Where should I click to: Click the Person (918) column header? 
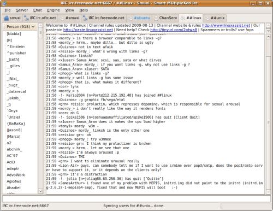(x=21, y=27)
